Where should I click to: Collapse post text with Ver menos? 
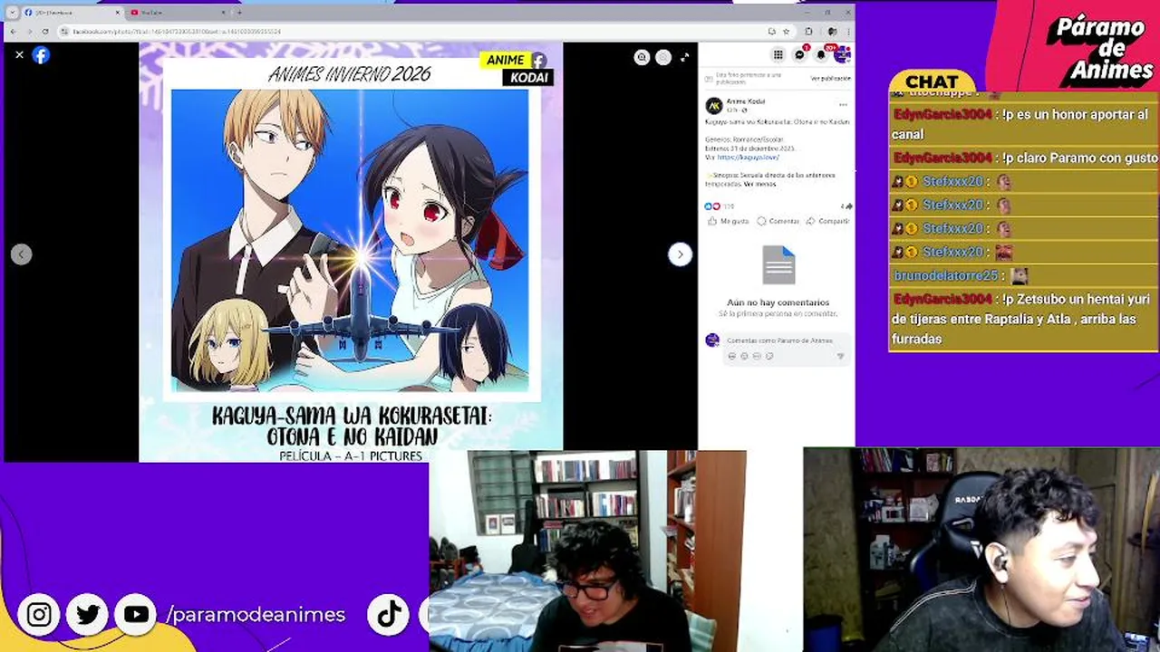(x=760, y=184)
